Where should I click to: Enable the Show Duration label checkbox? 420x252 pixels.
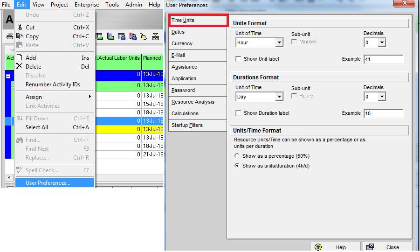click(x=238, y=113)
